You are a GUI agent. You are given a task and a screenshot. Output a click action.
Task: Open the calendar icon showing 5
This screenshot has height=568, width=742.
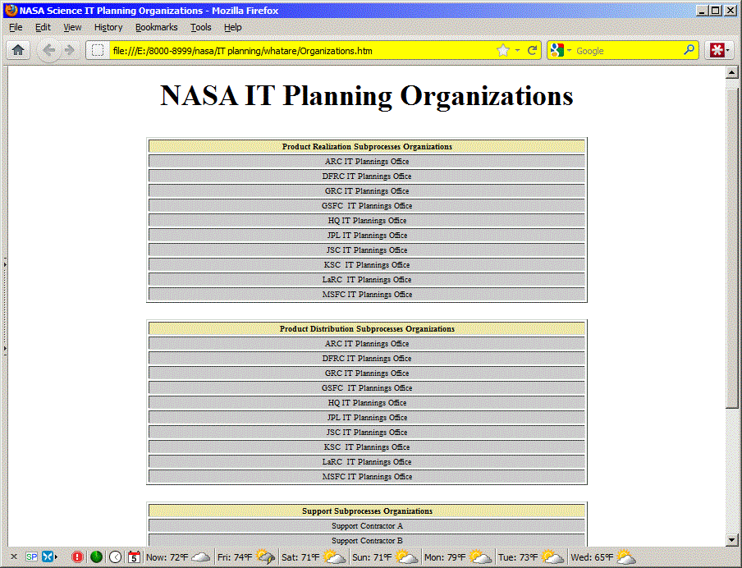(x=135, y=557)
